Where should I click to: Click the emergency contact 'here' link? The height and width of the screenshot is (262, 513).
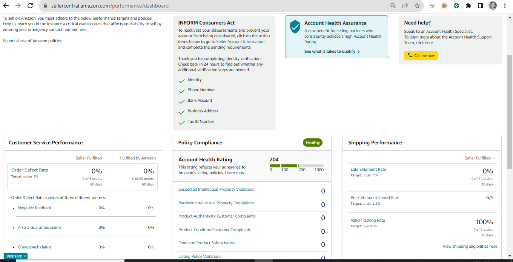82,29
